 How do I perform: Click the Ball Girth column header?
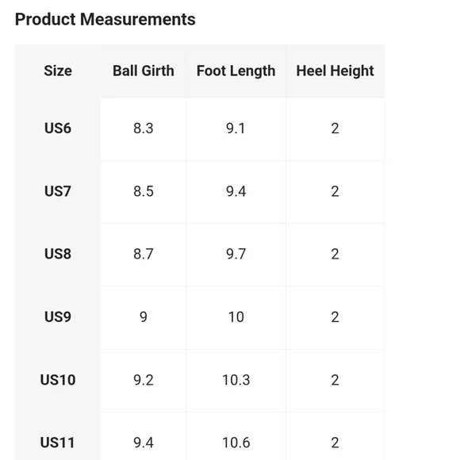[x=144, y=71]
